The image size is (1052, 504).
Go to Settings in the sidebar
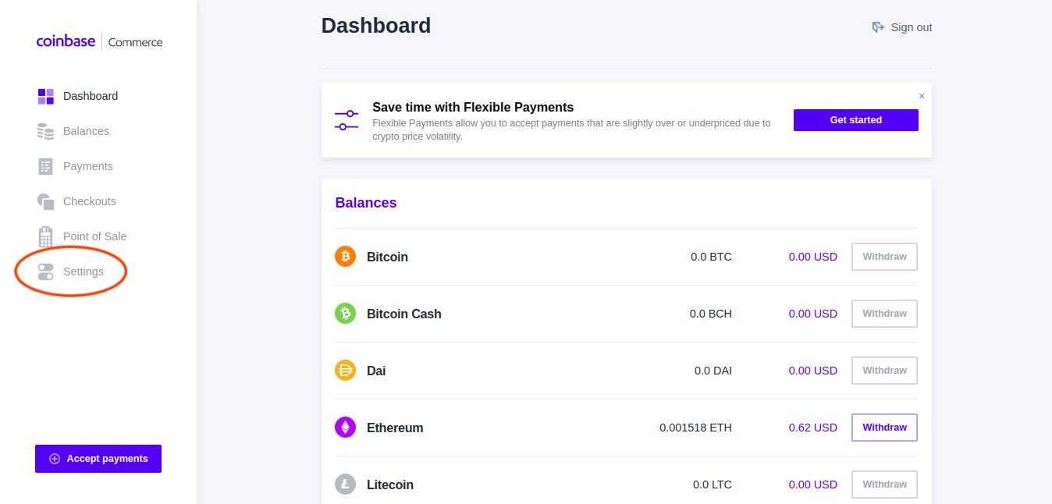[83, 272]
